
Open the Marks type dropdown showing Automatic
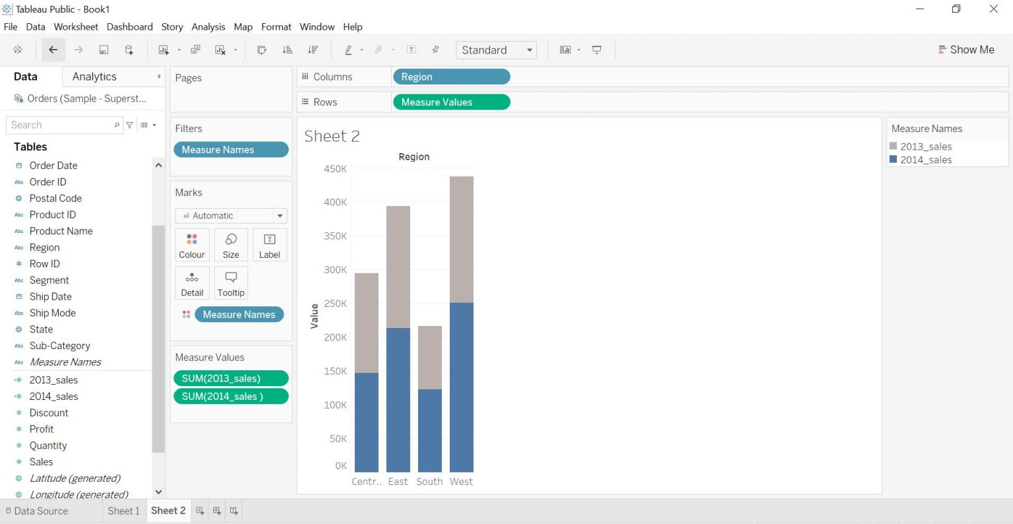[x=280, y=215]
